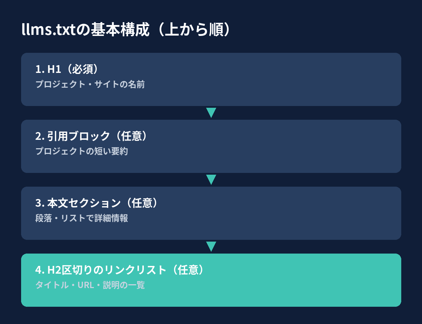Click "（任意）" next to 引用ブロック
The image size is (422, 324).
tap(132, 136)
